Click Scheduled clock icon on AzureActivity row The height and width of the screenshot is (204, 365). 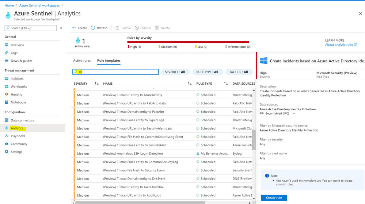[198, 95]
